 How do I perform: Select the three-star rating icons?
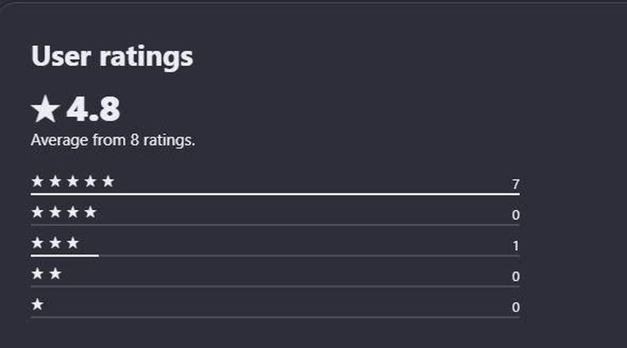click(x=55, y=243)
